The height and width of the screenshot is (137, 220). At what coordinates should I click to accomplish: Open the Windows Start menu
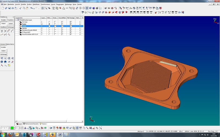pyautogui.click(x=3, y=135)
